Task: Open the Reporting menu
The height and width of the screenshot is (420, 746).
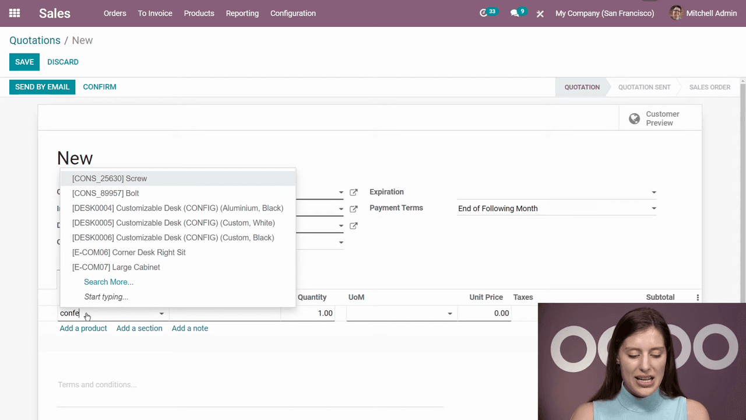Action: click(242, 13)
